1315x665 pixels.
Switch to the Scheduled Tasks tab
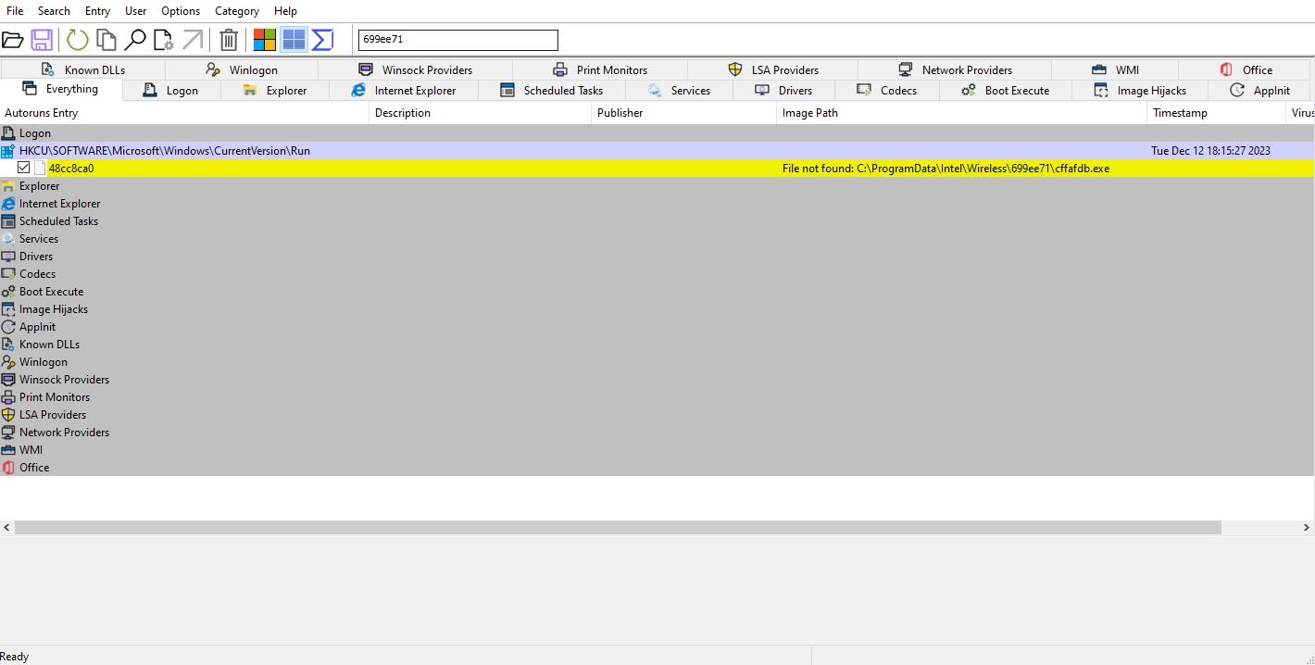pos(552,90)
